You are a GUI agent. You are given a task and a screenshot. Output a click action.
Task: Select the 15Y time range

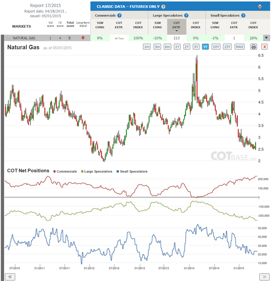(227, 47)
